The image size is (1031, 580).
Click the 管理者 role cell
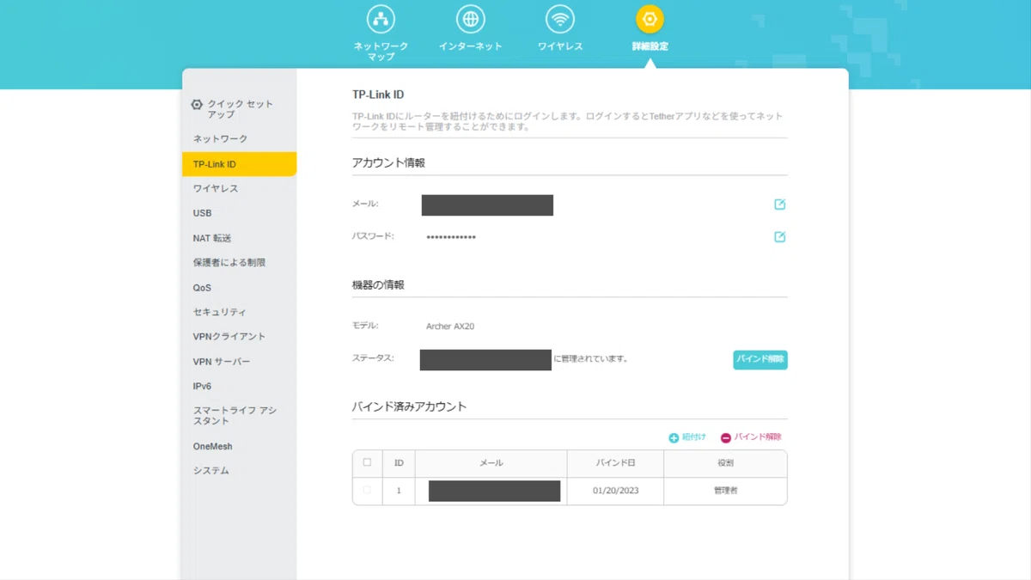[726, 491]
